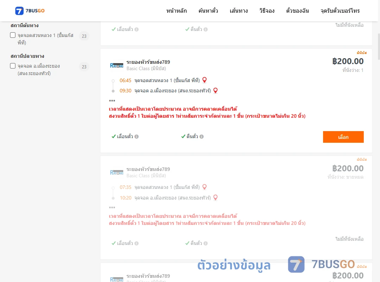Click the 23 count badge beside origin station

84,36
